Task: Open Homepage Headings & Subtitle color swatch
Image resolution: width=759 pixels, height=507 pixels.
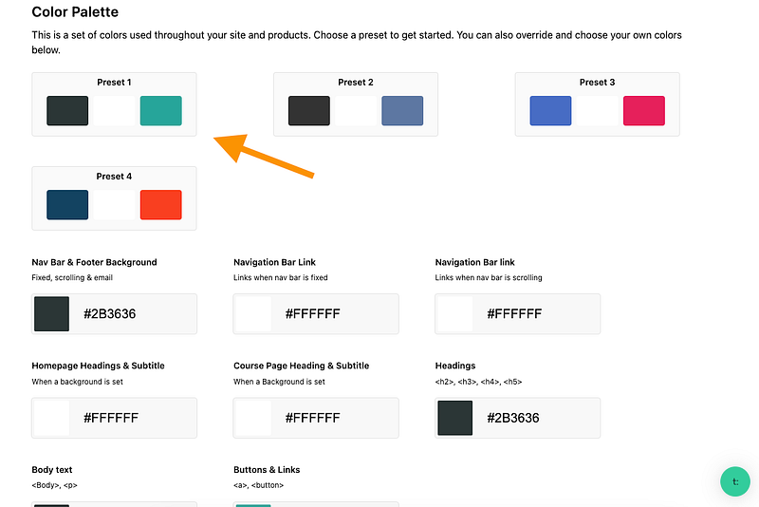Action: [52, 418]
